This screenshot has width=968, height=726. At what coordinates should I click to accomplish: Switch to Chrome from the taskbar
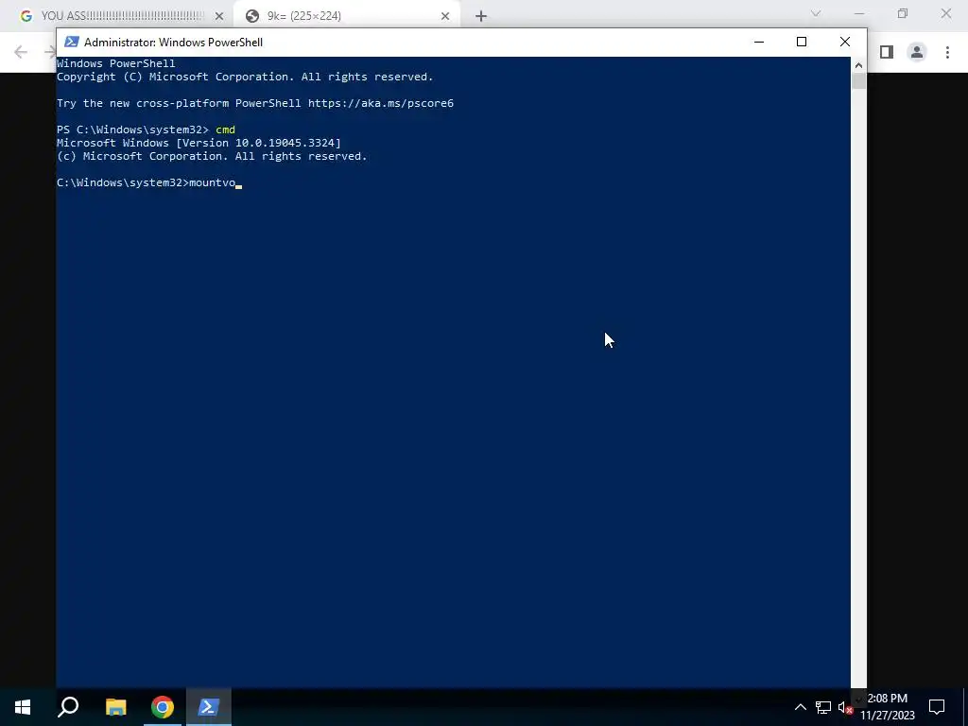pos(163,707)
